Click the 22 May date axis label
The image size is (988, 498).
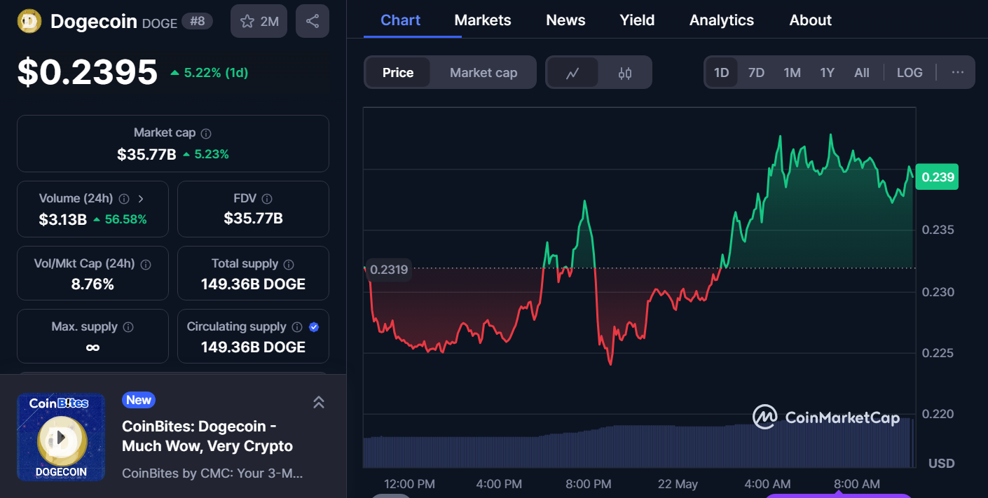point(678,484)
